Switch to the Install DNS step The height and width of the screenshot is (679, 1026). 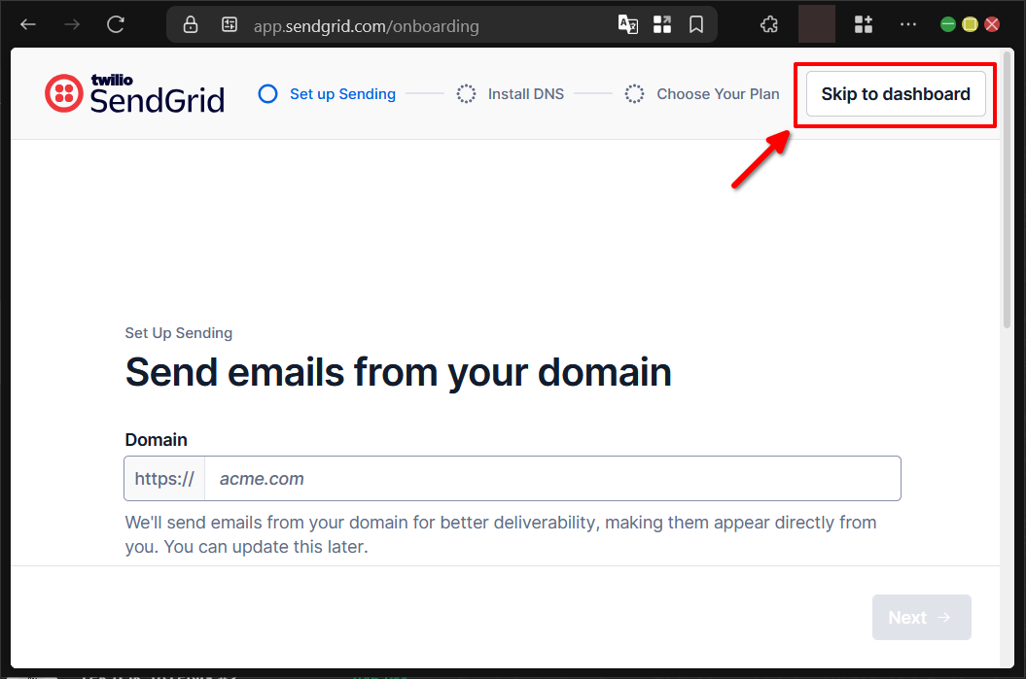click(525, 93)
